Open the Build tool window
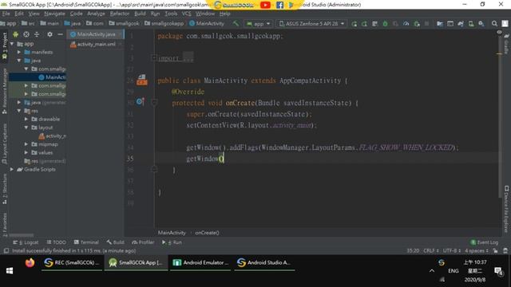The width and height of the screenshot is (511, 287). tap(115, 242)
